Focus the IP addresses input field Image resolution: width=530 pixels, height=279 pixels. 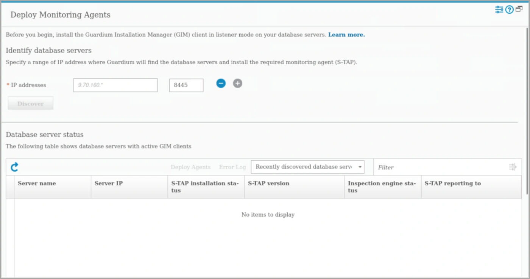[x=115, y=85]
